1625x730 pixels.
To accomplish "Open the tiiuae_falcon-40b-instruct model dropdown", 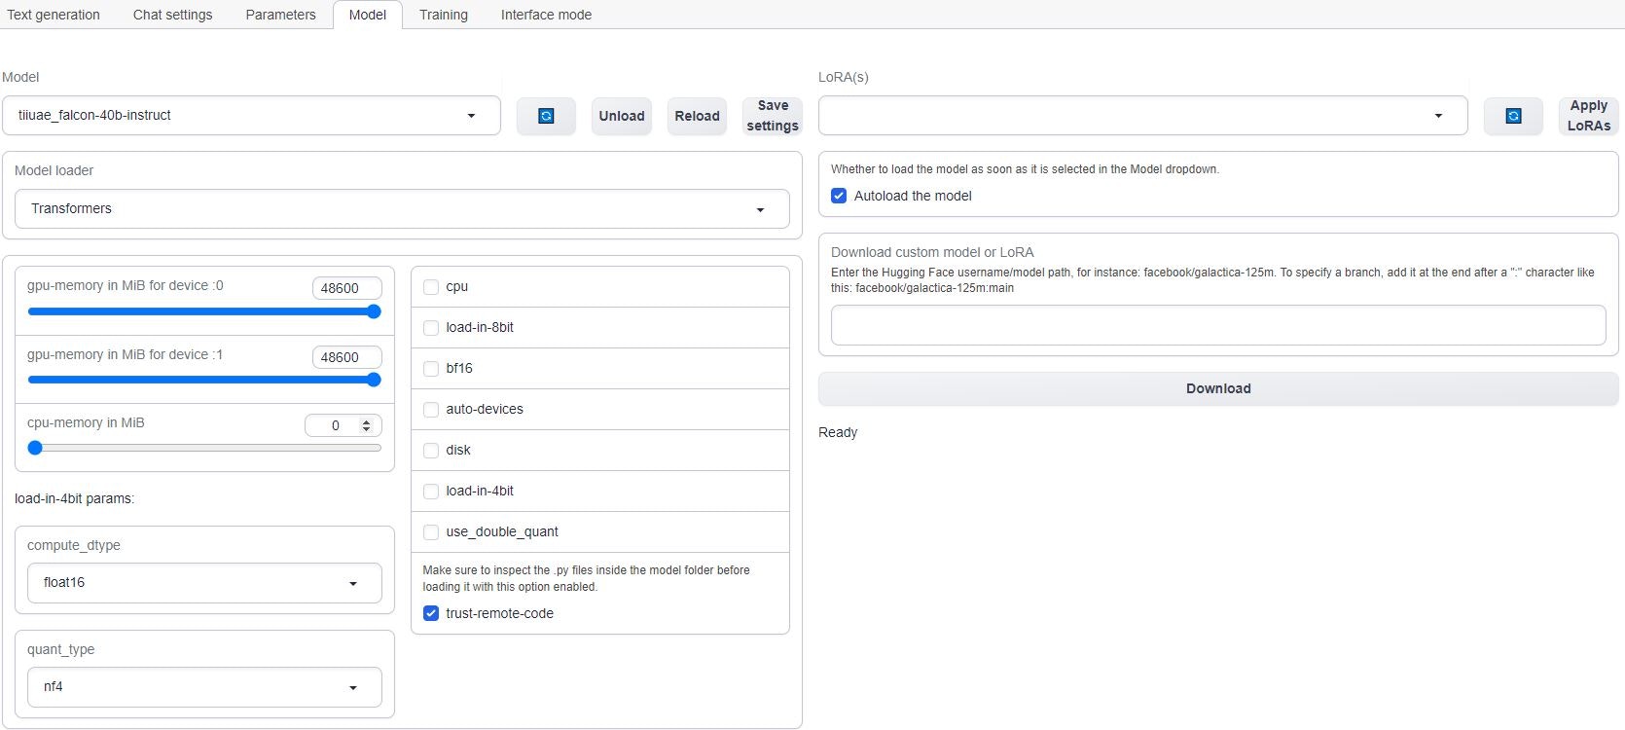I will tap(251, 115).
